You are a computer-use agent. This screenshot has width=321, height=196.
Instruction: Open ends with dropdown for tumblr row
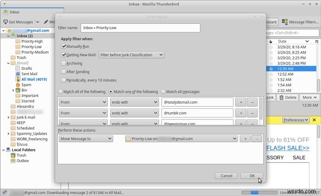click(x=134, y=113)
